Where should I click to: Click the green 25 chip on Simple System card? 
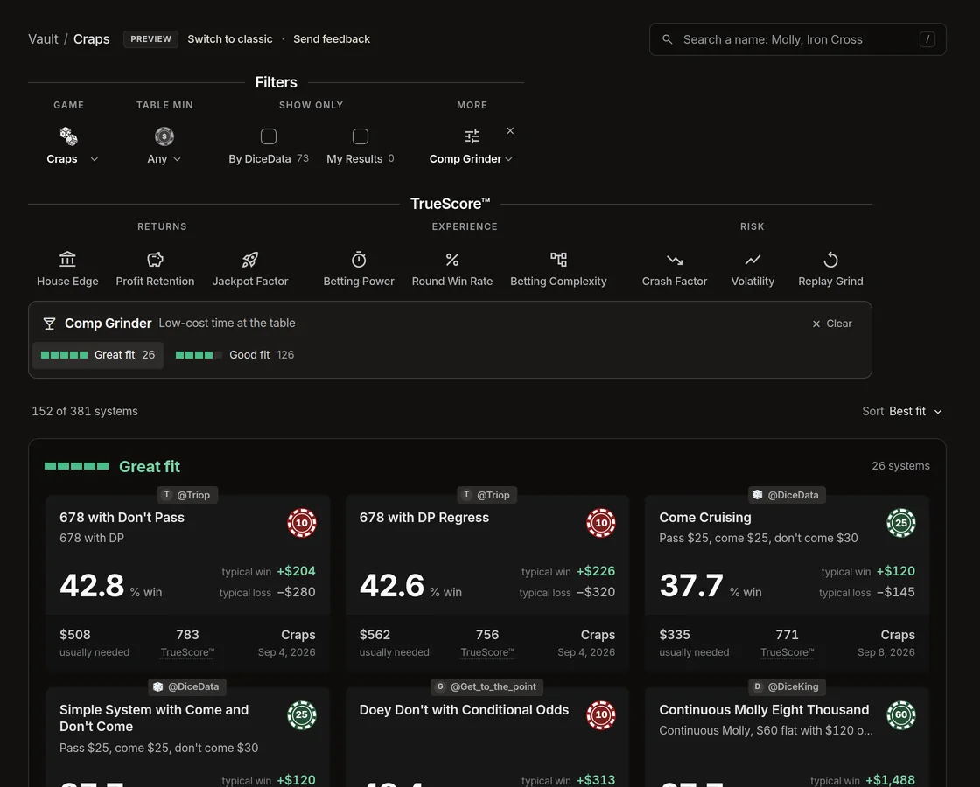click(302, 714)
